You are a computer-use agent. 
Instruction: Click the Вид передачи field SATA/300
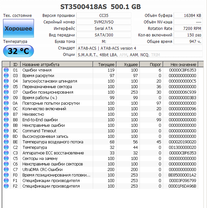pos(104,35)
